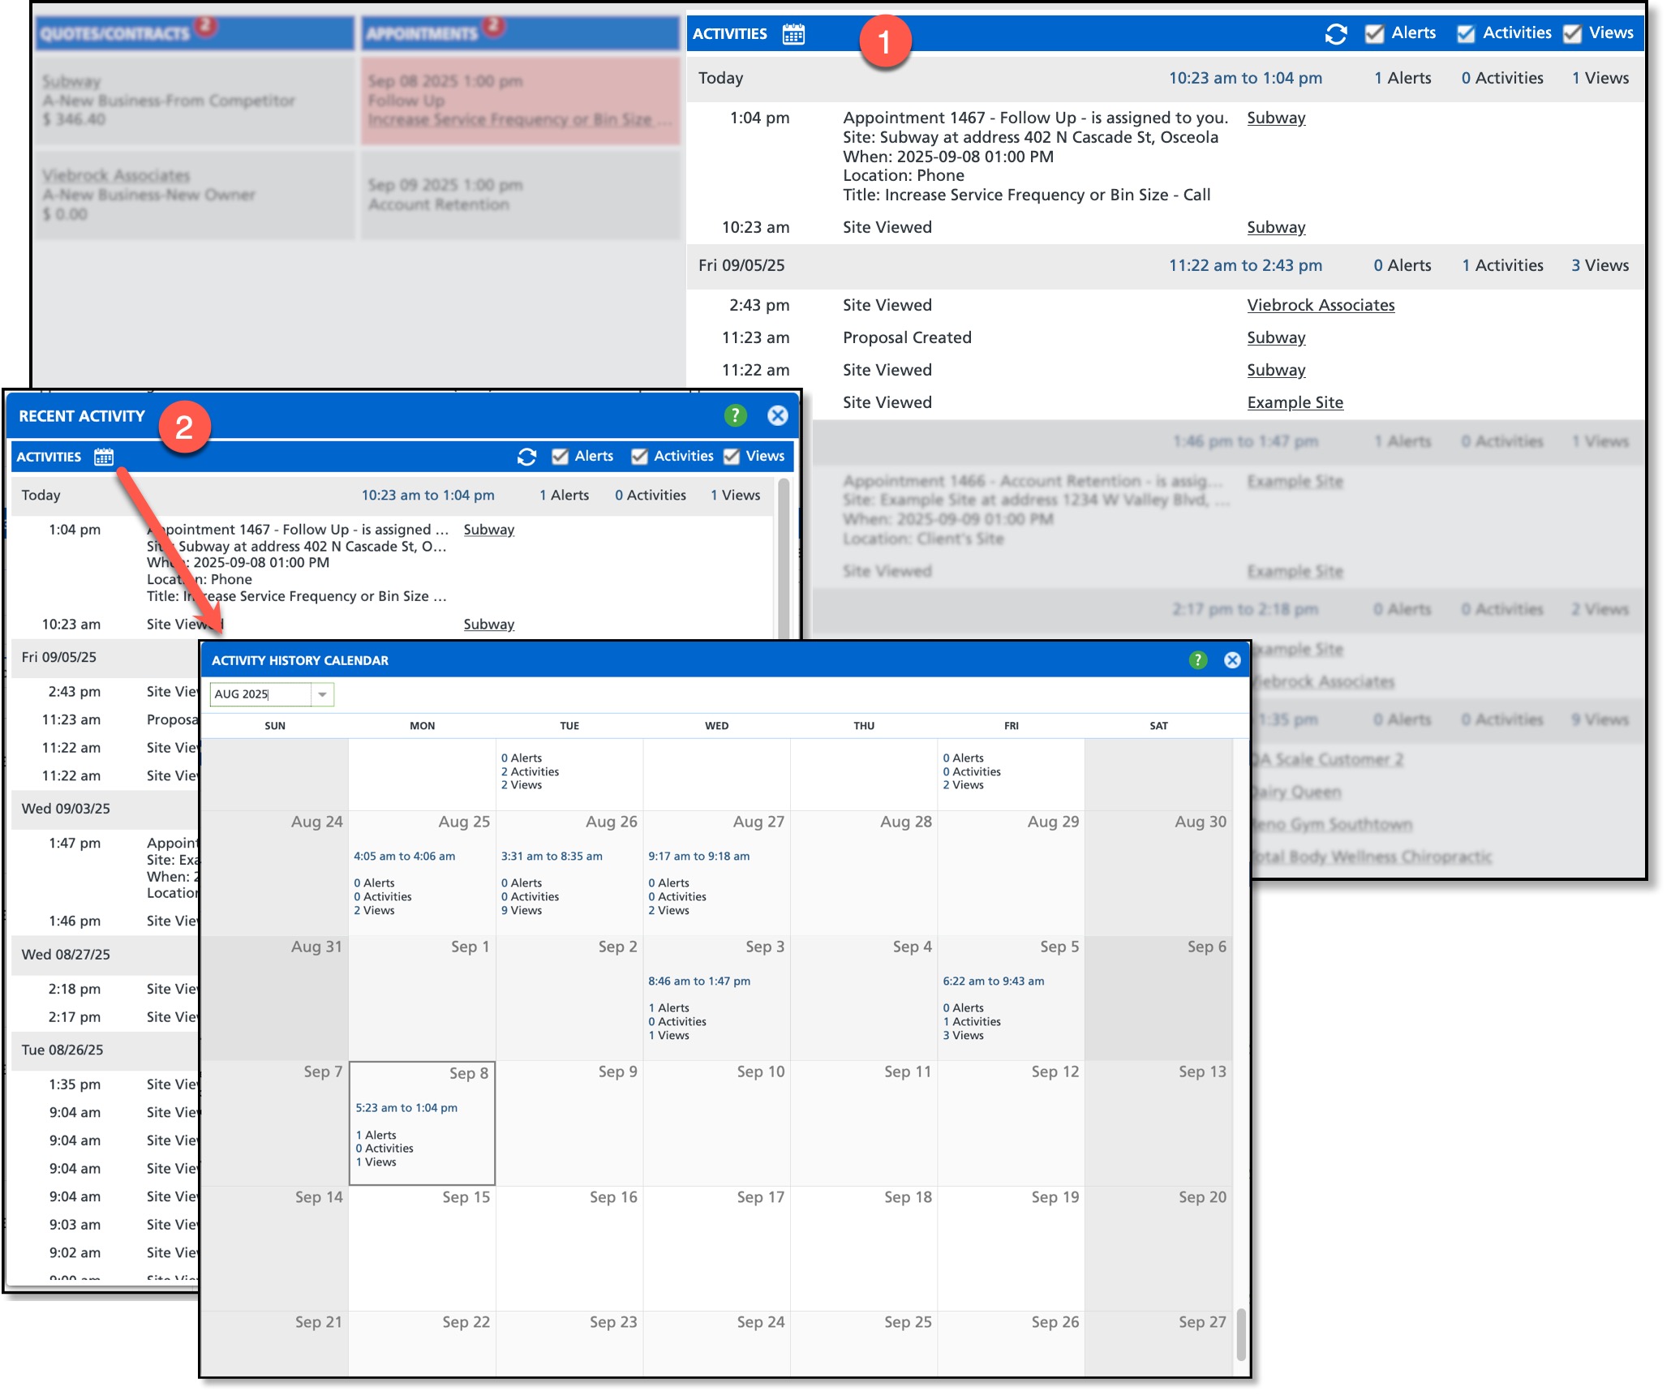Screen dimensions: 1671x1400
Task: Open calendar icon in top Activities header
Action: (x=793, y=34)
